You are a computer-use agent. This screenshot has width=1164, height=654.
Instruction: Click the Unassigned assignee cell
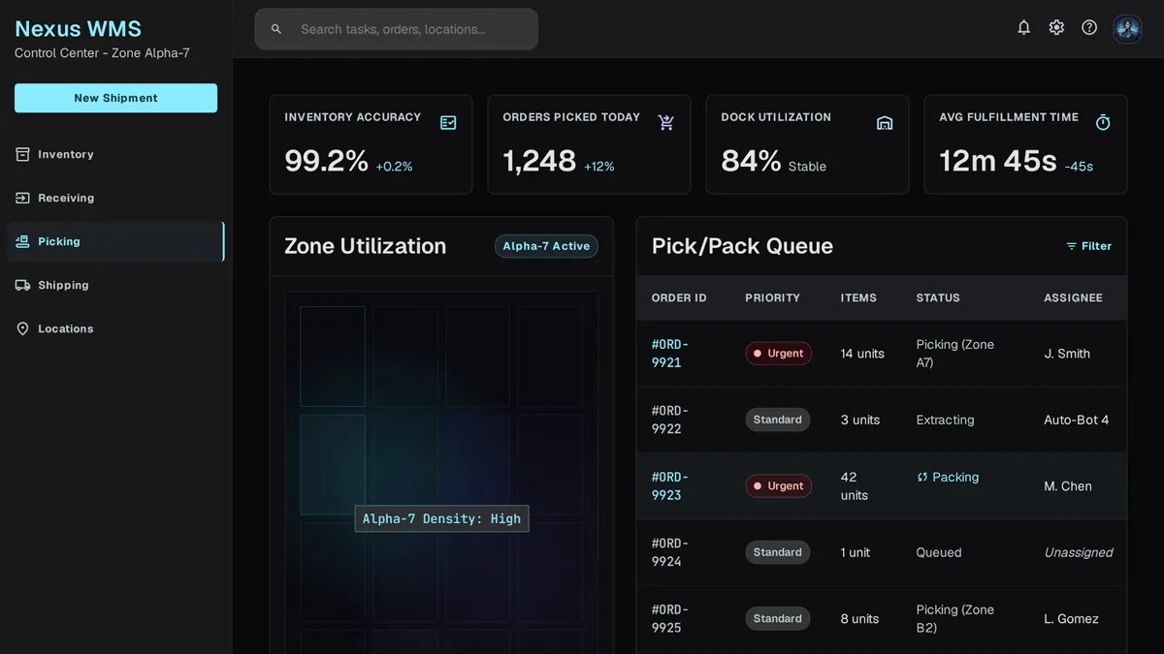point(1079,552)
